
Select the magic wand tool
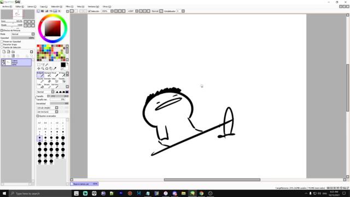tap(46, 65)
